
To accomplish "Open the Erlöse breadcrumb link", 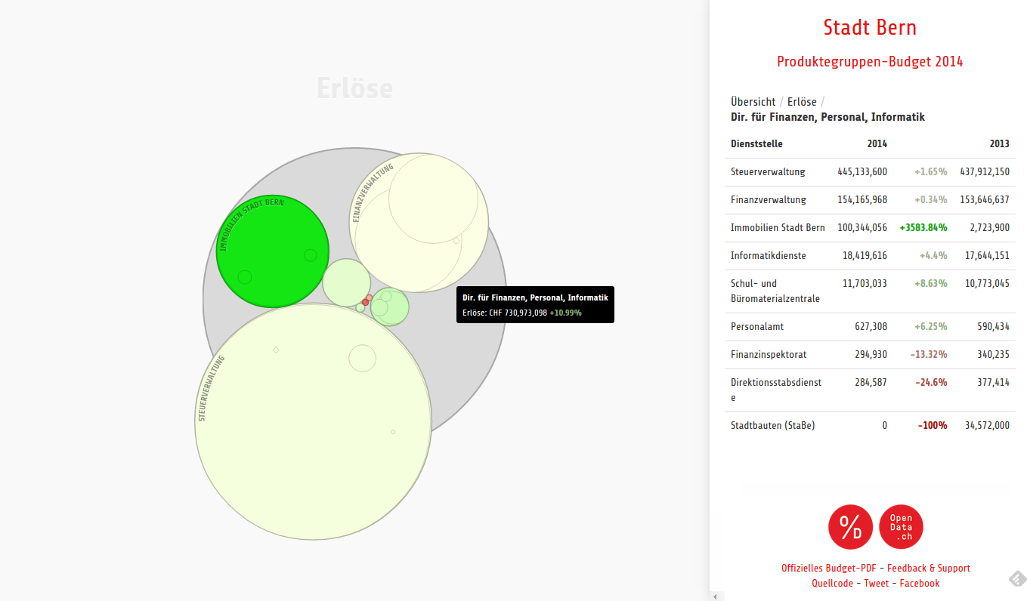I will 802,101.
